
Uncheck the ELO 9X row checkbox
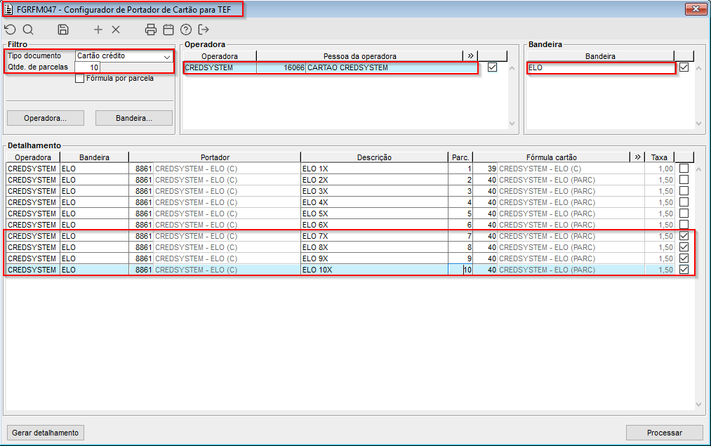pos(684,258)
